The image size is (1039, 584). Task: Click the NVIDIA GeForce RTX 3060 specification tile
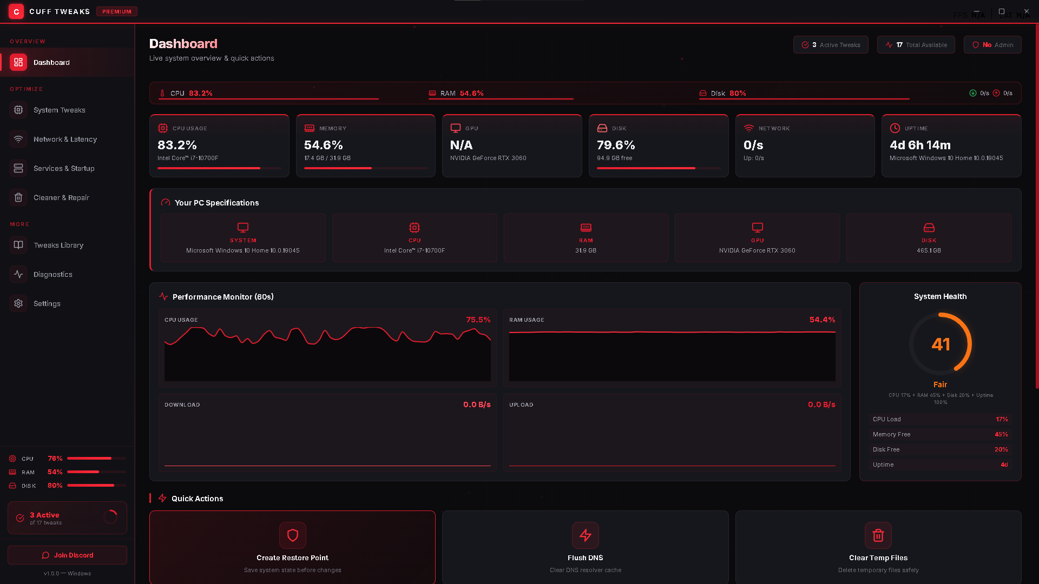coord(757,238)
